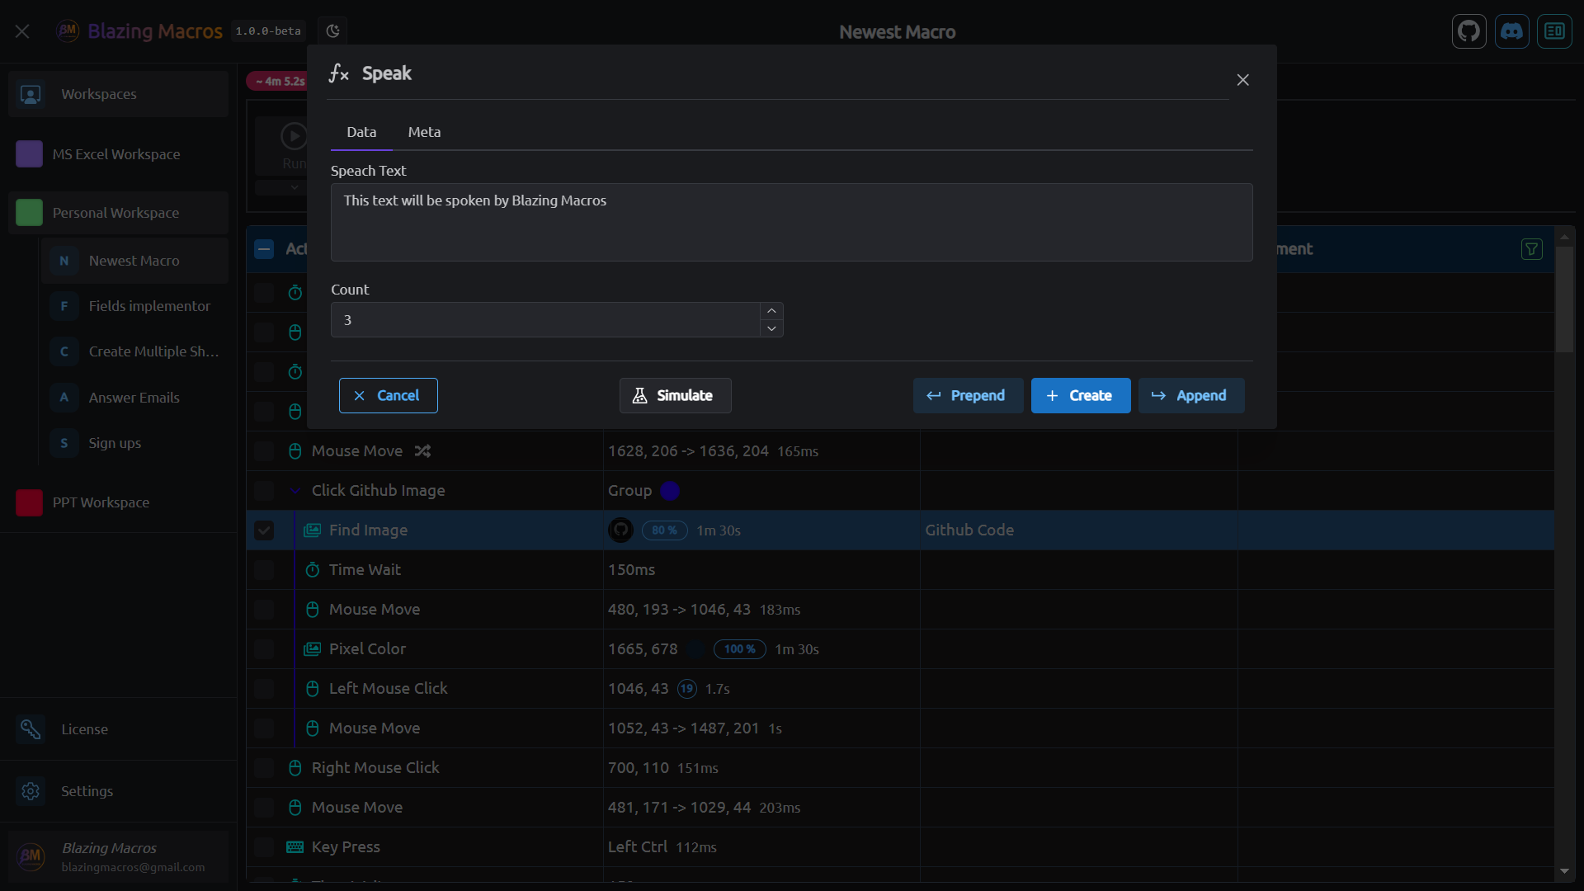Click the group color swatch

[670, 491]
